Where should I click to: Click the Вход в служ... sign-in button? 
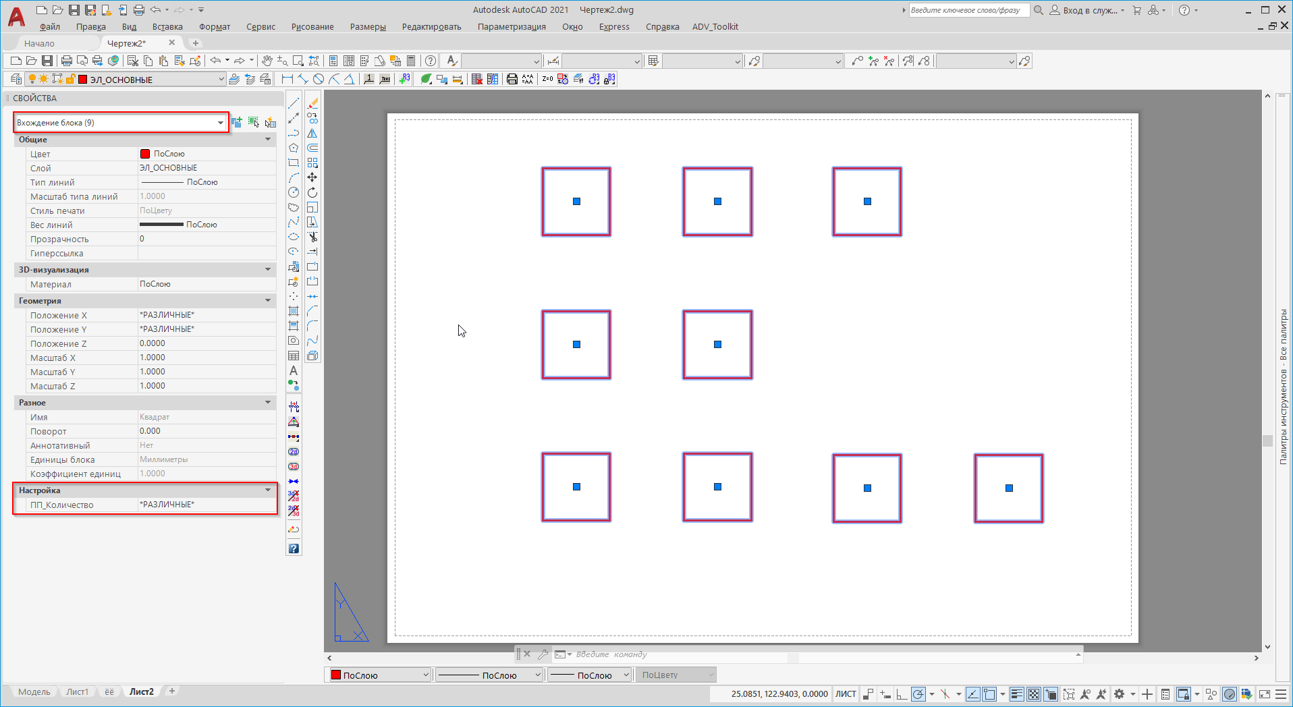coord(1086,10)
